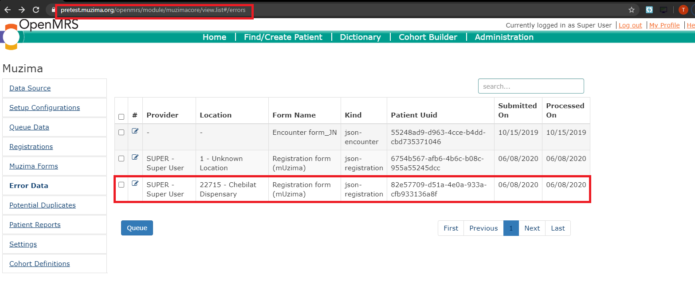Image resolution: width=695 pixels, height=282 pixels.
Task: Open the My Profile link
Action: [664, 25]
